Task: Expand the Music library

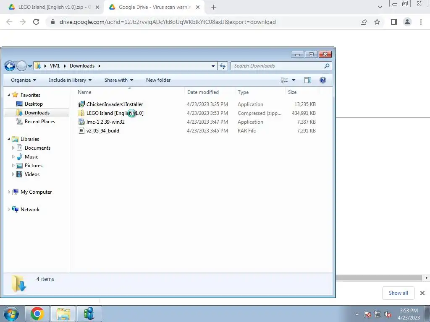Action: [x=13, y=157]
